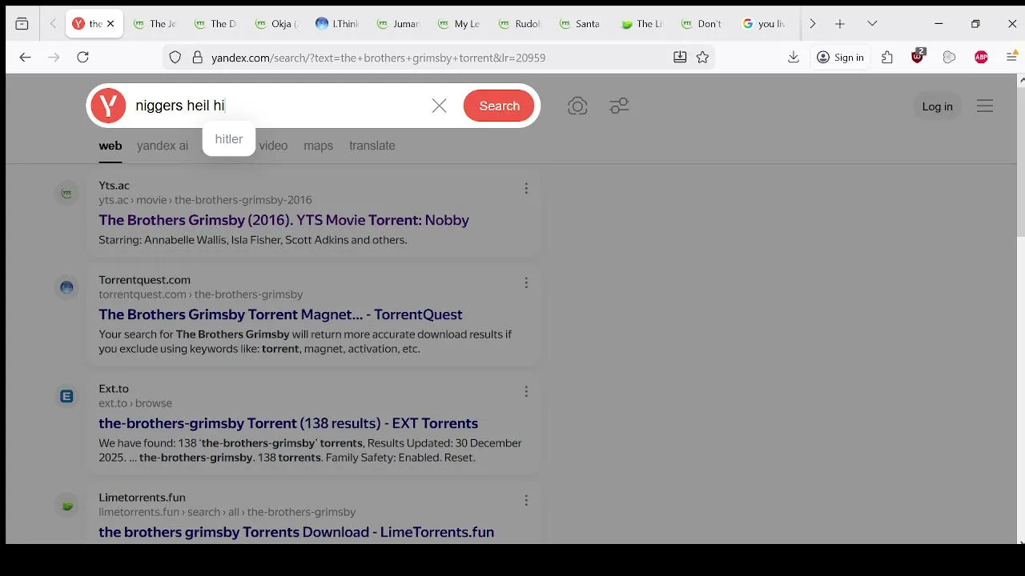
Task: Click the Yts.ac favicon
Action: point(66,193)
